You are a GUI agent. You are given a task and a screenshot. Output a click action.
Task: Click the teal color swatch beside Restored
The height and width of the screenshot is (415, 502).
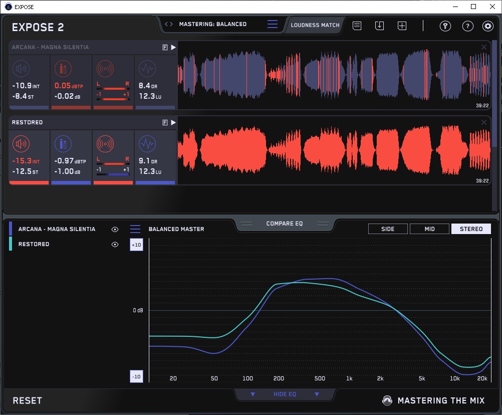11,244
